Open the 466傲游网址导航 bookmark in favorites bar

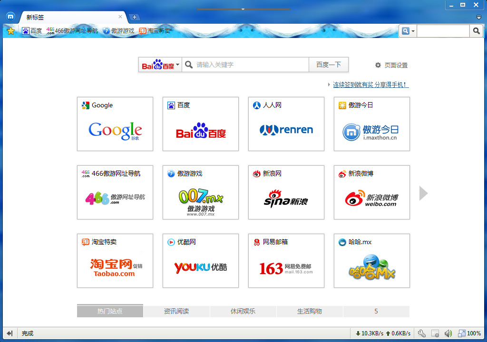pyautogui.click(x=72, y=31)
